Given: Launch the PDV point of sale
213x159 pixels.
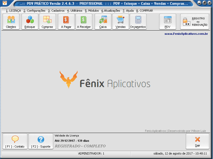Looking at the screenshot, I should (168, 22).
